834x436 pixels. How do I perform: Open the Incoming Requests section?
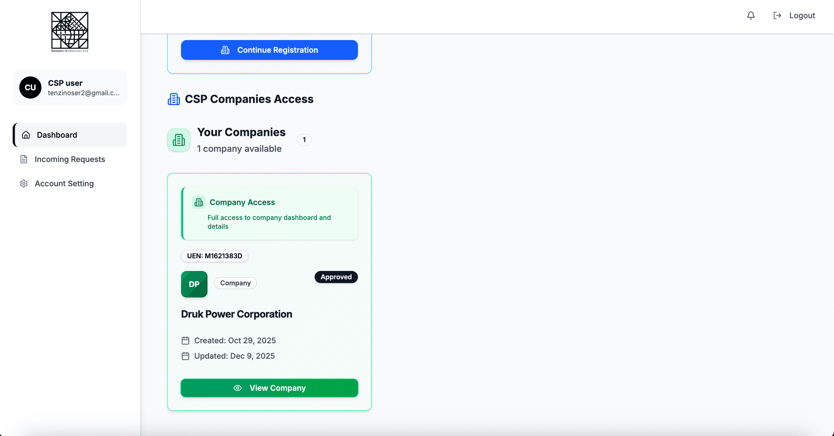[69, 159]
